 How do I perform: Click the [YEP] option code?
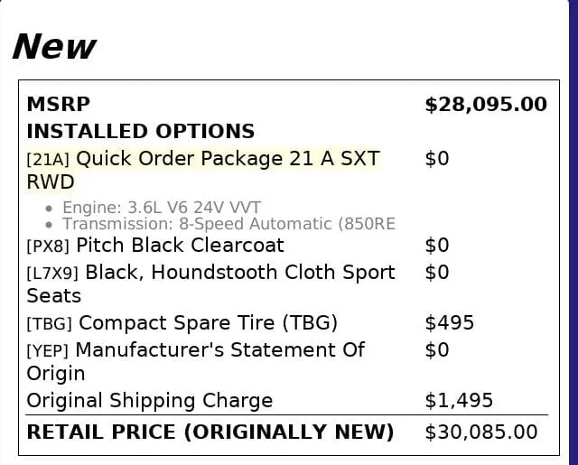49,350
